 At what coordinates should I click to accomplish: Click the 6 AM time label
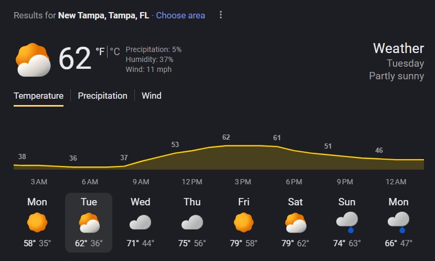pos(90,182)
